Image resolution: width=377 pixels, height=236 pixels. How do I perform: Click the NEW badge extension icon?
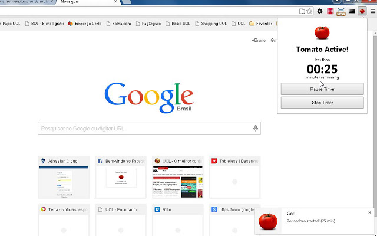coord(341,12)
